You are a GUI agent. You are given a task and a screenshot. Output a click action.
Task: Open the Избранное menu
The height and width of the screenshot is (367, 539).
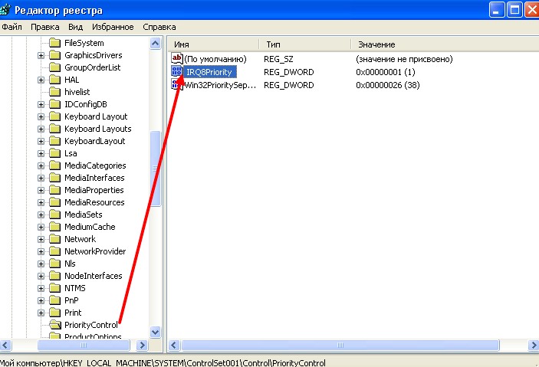click(x=113, y=27)
